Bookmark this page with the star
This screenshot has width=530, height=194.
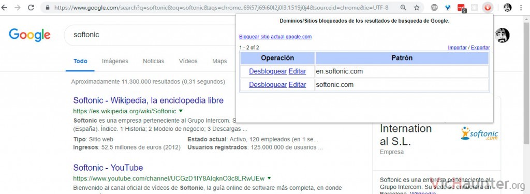point(417,7)
